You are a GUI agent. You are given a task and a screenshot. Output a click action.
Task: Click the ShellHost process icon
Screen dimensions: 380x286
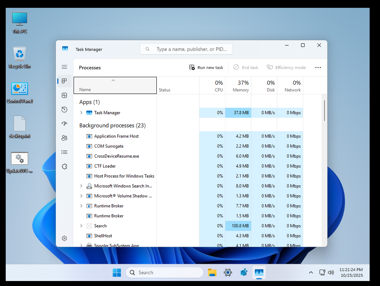pyautogui.click(x=89, y=236)
